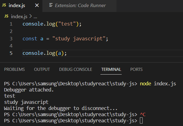This screenshot has width=183, height=126.
Task: Open the PORTS panel tab
Action: 136,69
